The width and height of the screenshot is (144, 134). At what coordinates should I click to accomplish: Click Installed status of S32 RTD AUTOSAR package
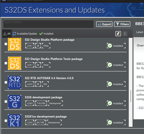116,84
